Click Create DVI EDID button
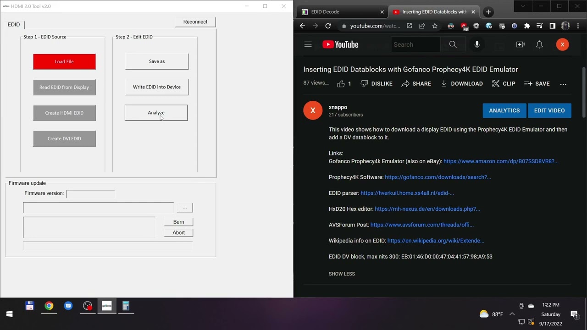The image size is (587, 330). 64,138
